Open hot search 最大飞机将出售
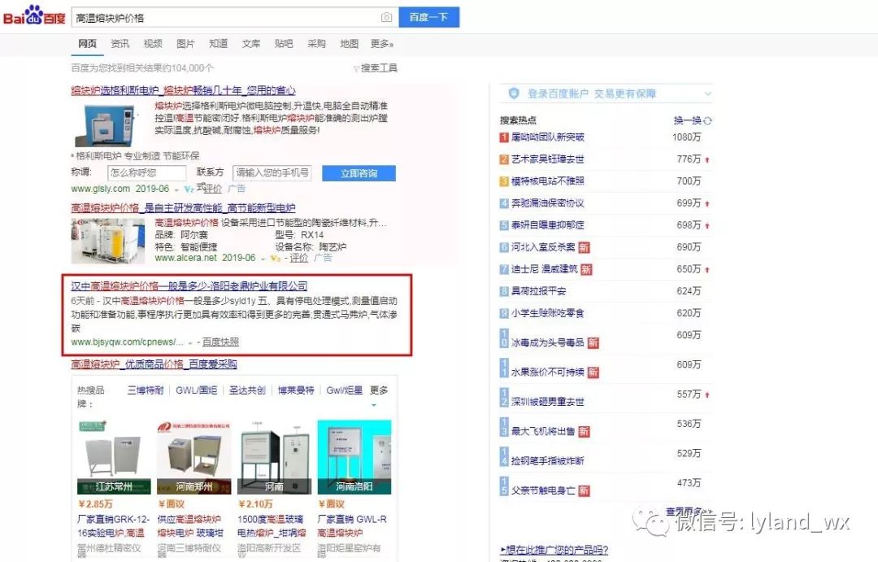 pyautogui.click(x=543, y=431)
